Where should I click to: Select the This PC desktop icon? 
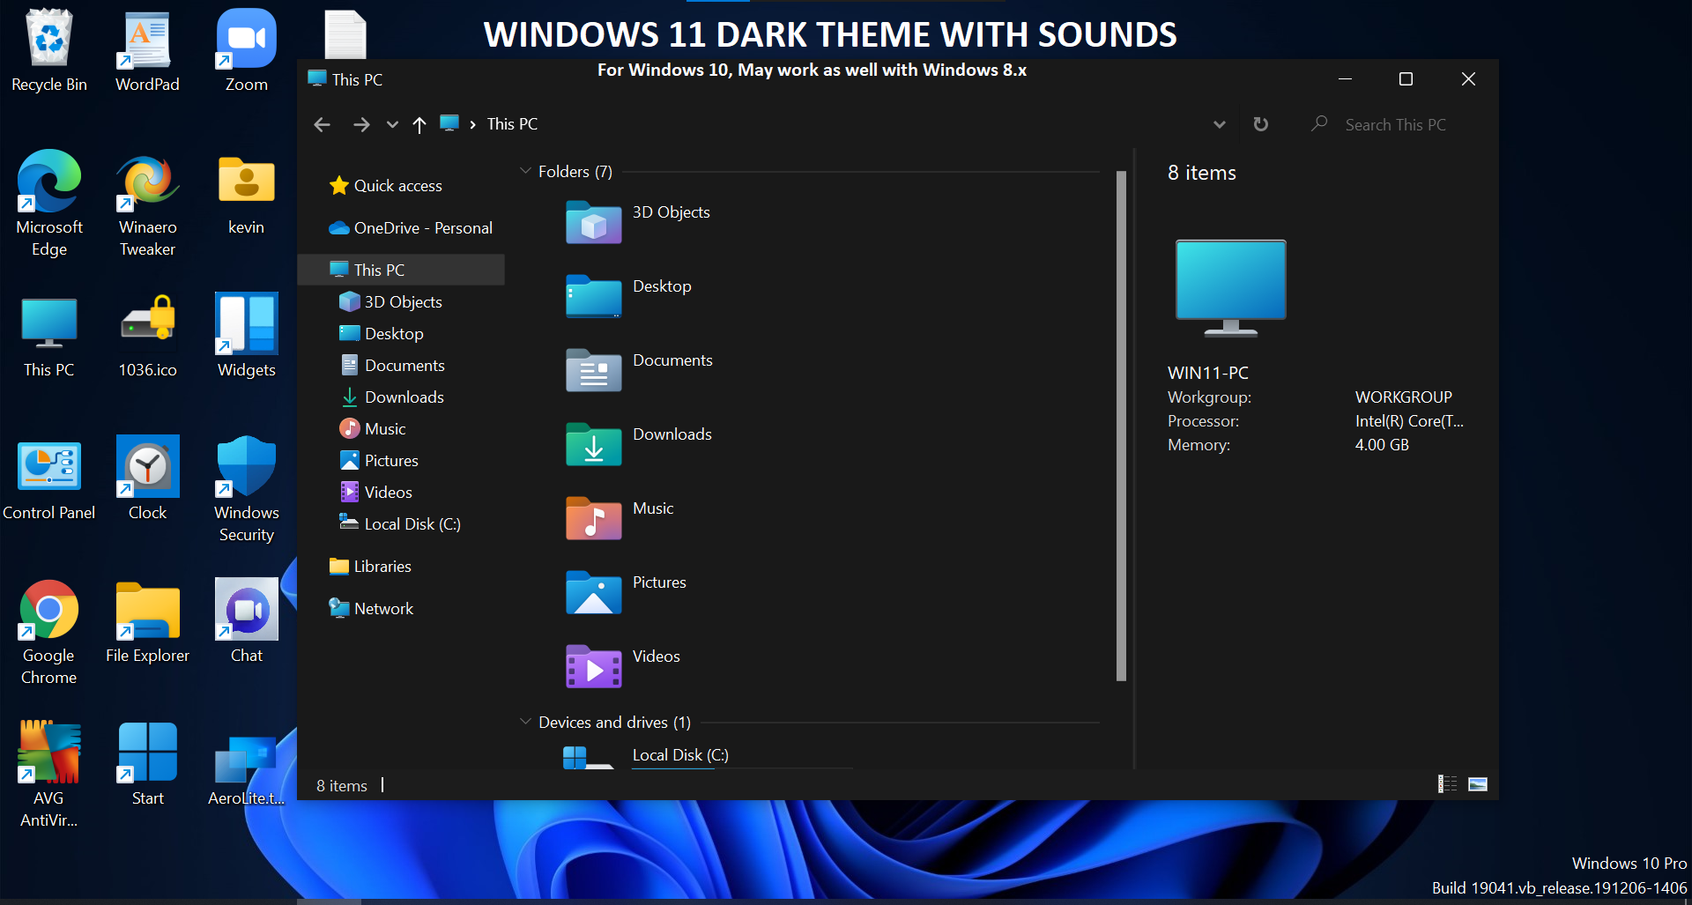(49, 337)
